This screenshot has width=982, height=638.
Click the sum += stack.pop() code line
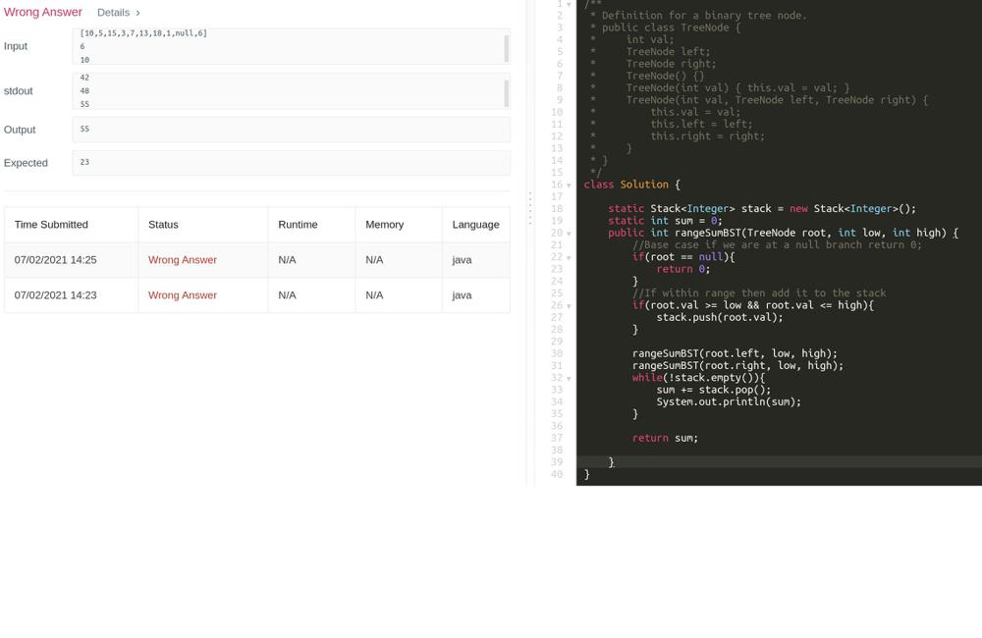tap(713, 390)
